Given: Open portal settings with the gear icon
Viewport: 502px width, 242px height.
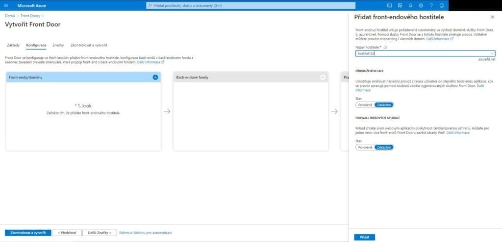Looking at the screenshot, I should pos(421,5).
